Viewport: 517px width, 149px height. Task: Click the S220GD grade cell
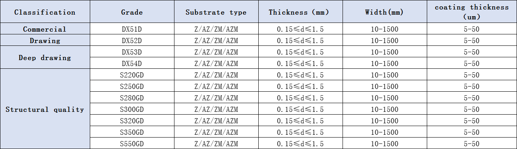click(132, 75)
